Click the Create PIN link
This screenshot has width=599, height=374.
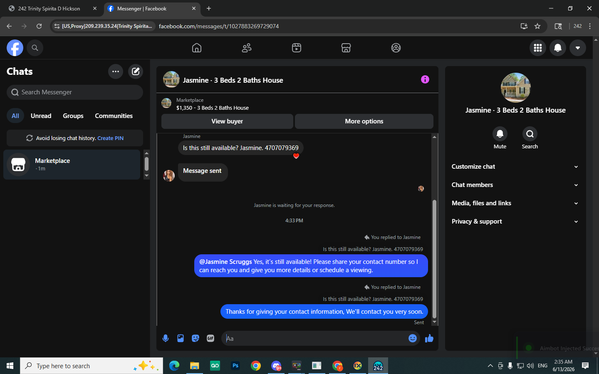coord(110,138)
